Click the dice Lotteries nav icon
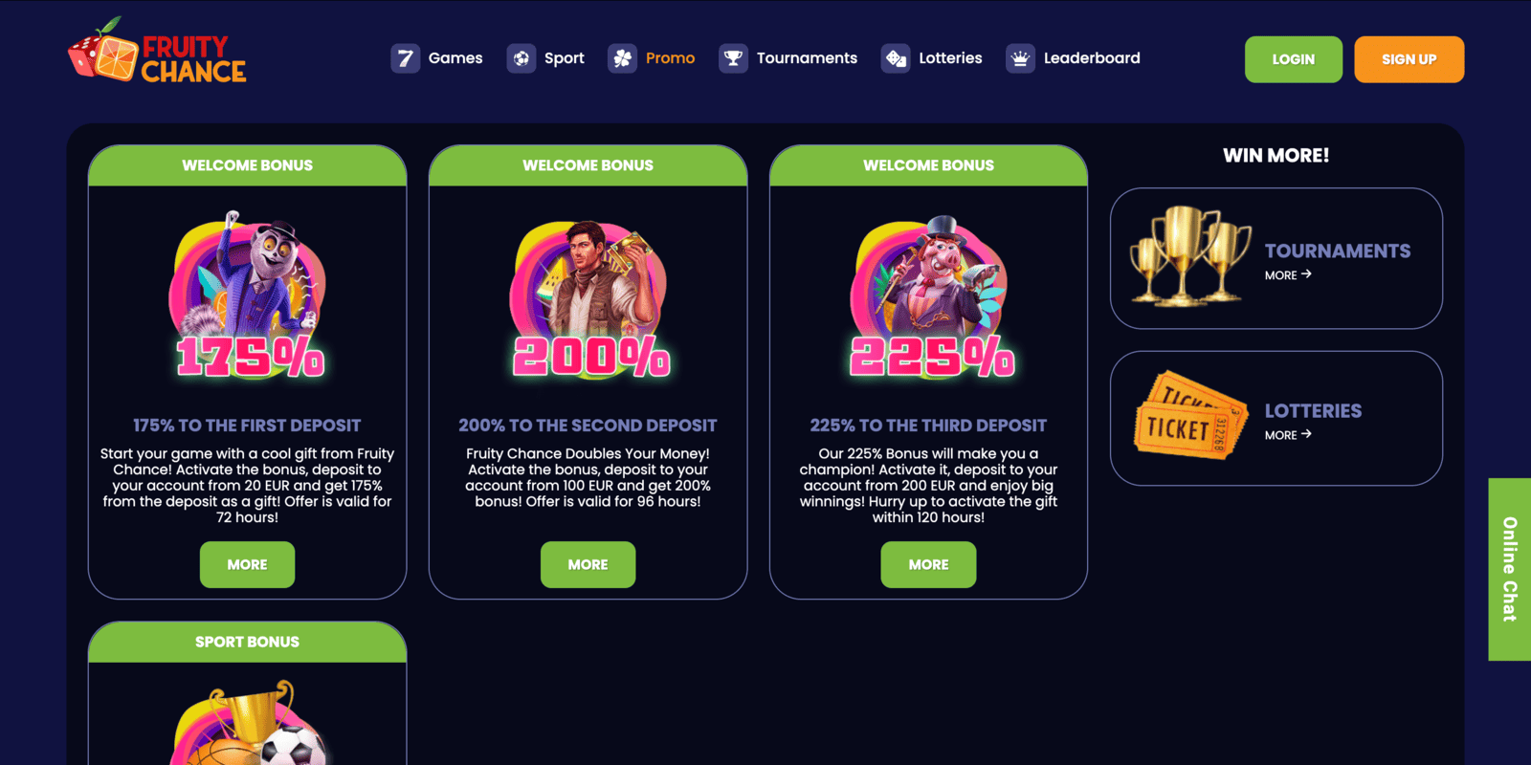The height and width of the screenshot is (765, 1531). 896,58
